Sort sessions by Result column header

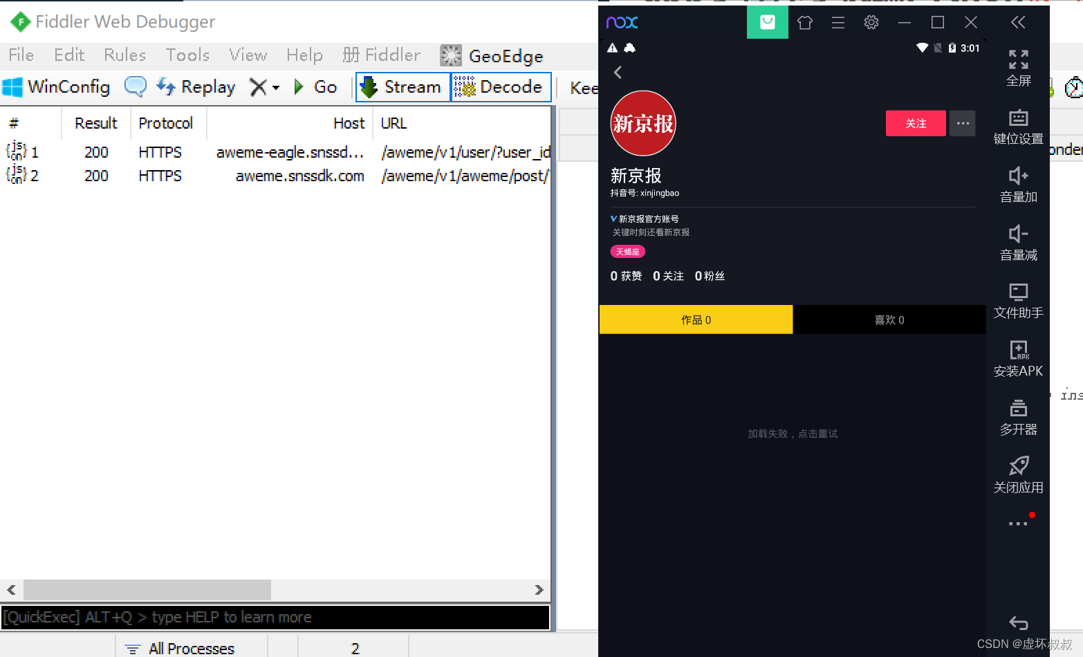point(96,123)
